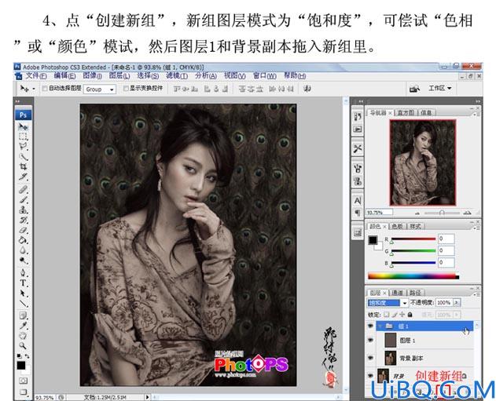
Task: Open 工作区 workspace dropdown
Action: pos(439,89)
